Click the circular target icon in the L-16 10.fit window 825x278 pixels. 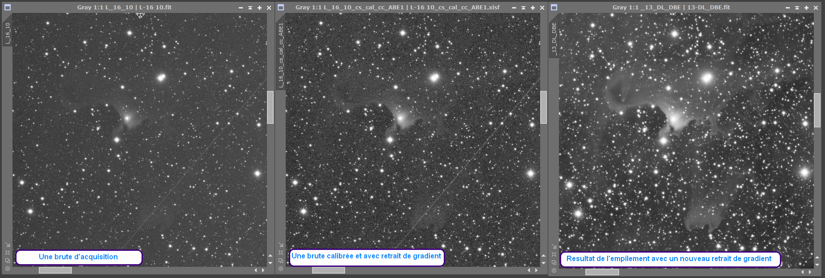point(8,269)
